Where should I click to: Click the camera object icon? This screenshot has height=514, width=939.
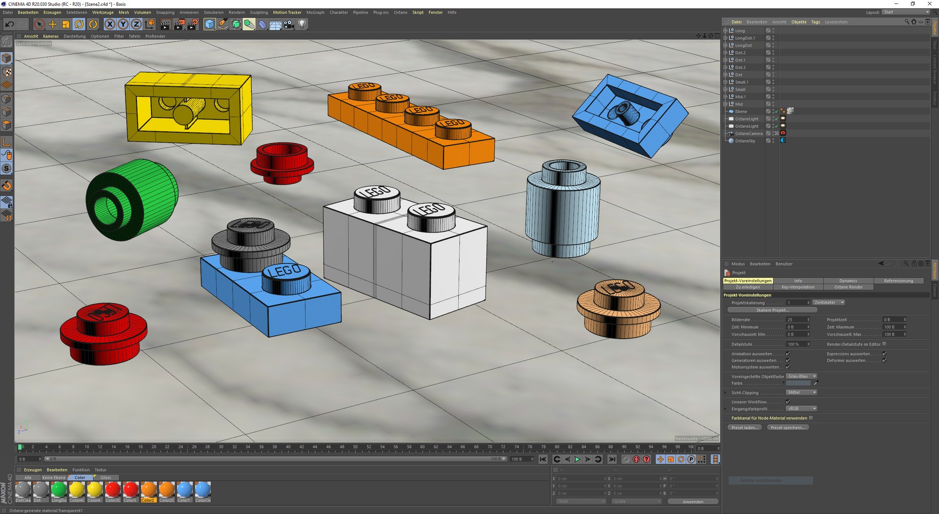pyautogui.click(x=289, y=24)
